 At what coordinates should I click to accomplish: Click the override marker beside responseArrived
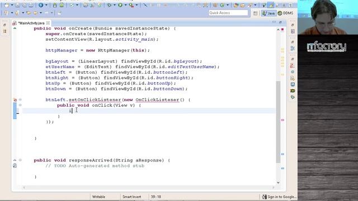tap(15, 160)
